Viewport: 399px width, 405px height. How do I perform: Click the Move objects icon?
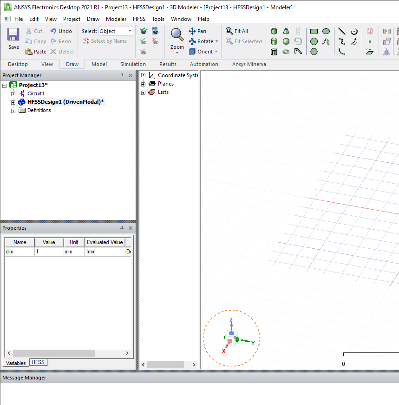click(x=386, y=31)
